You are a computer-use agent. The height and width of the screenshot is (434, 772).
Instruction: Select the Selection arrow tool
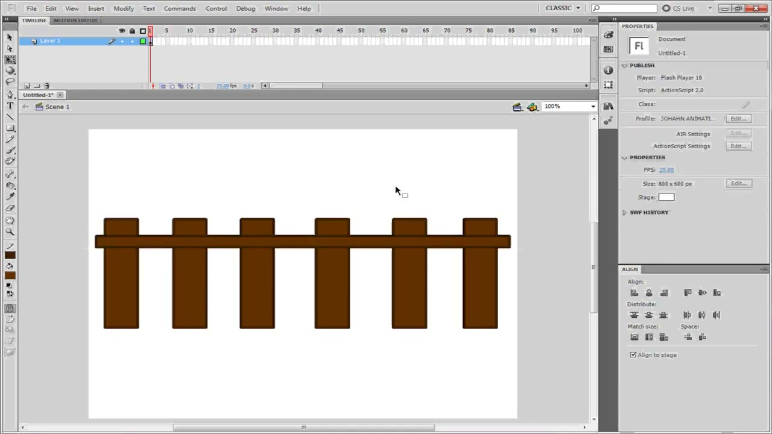click(10, 37)
